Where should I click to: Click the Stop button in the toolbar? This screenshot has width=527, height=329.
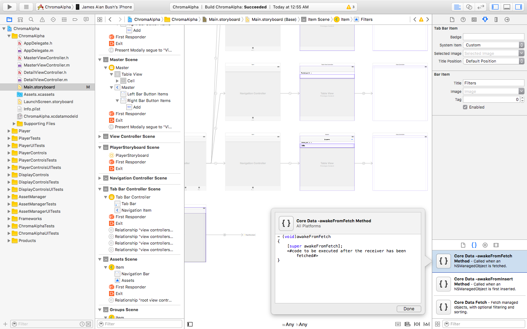[x=26, y=7]
